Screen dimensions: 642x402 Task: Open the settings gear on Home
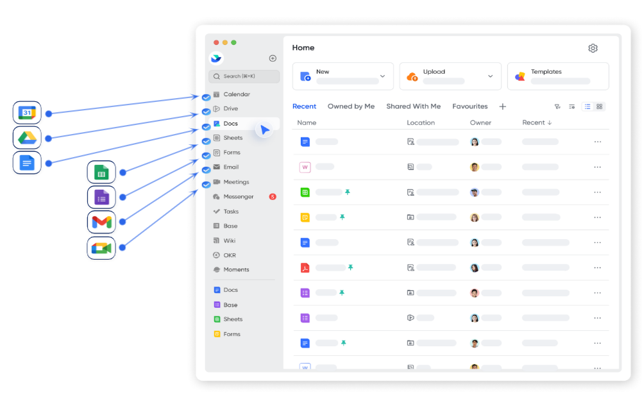[x=593, y=48]
